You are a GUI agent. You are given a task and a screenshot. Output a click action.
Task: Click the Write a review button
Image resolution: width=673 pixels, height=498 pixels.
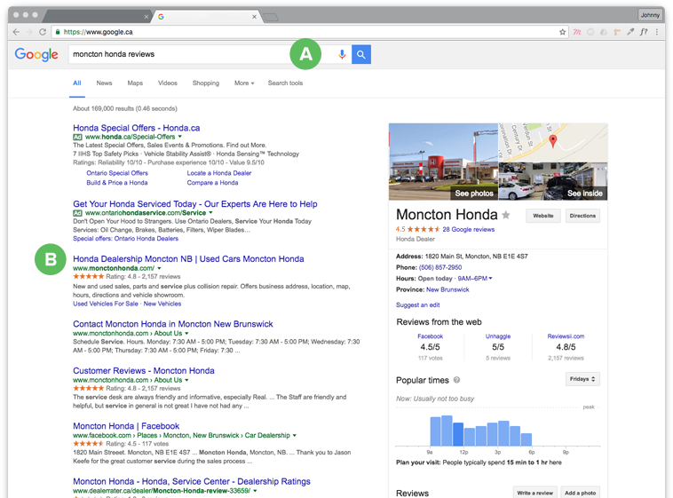(535, 493)
